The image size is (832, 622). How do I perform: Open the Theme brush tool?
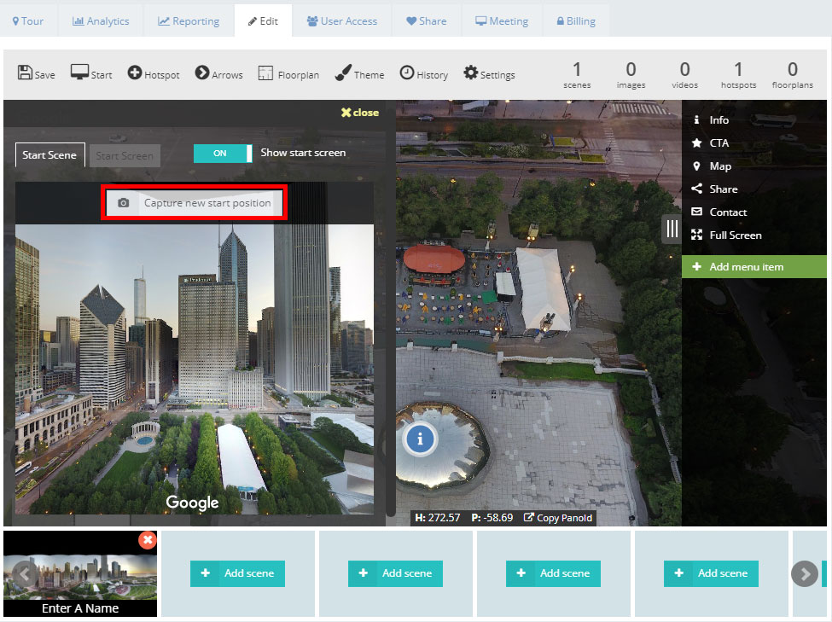pyautogui.click(x=359, y=73)
